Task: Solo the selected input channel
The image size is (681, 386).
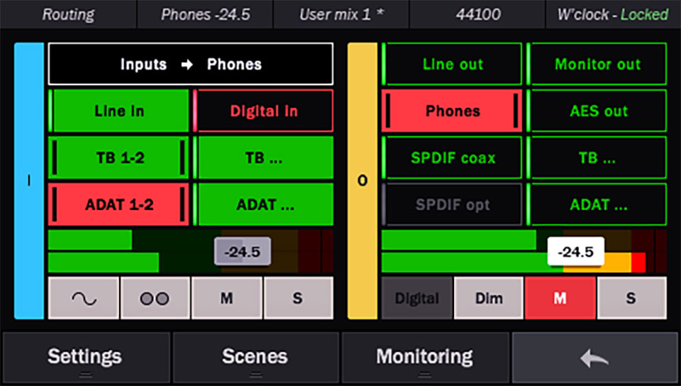Action: click(x=297, y=298)
